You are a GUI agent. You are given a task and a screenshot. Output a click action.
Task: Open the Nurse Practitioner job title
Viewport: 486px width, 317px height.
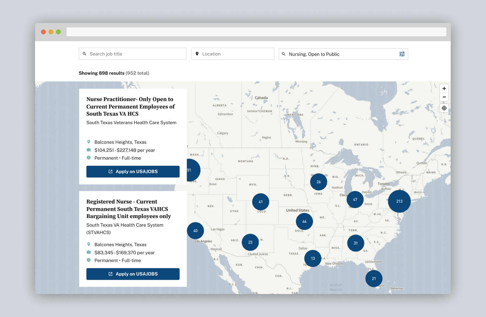click(x=131, y=107)
